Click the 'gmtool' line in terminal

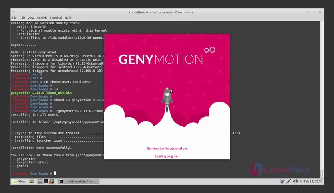tap(22, 166)
